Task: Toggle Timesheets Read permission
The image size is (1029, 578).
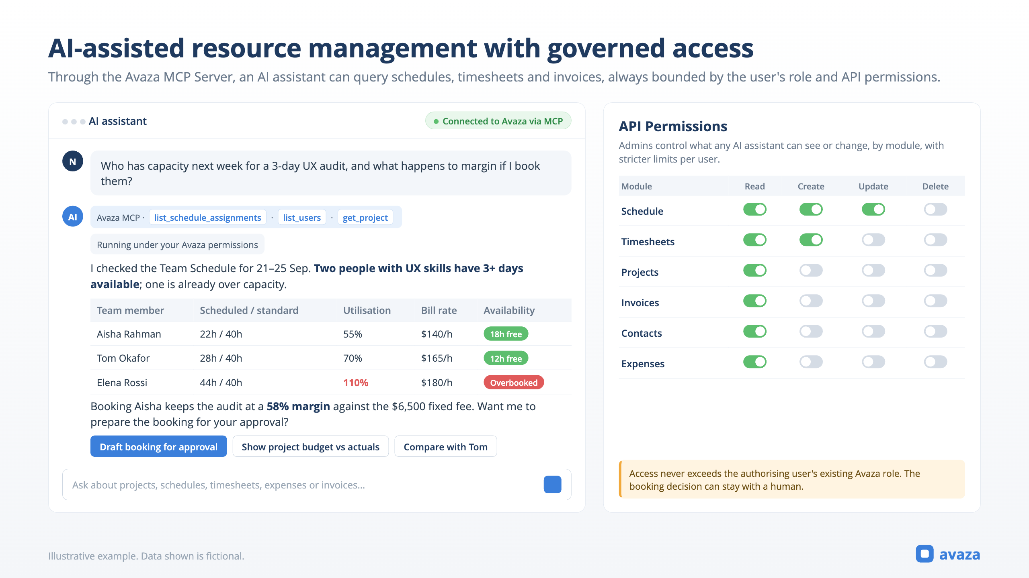Action: 754,240
